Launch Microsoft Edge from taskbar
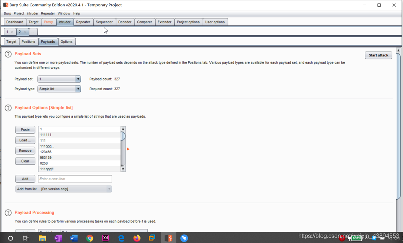 pos(121,239)
